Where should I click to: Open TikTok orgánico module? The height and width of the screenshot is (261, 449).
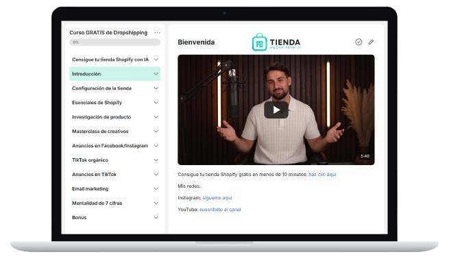(x=115, y=160)
